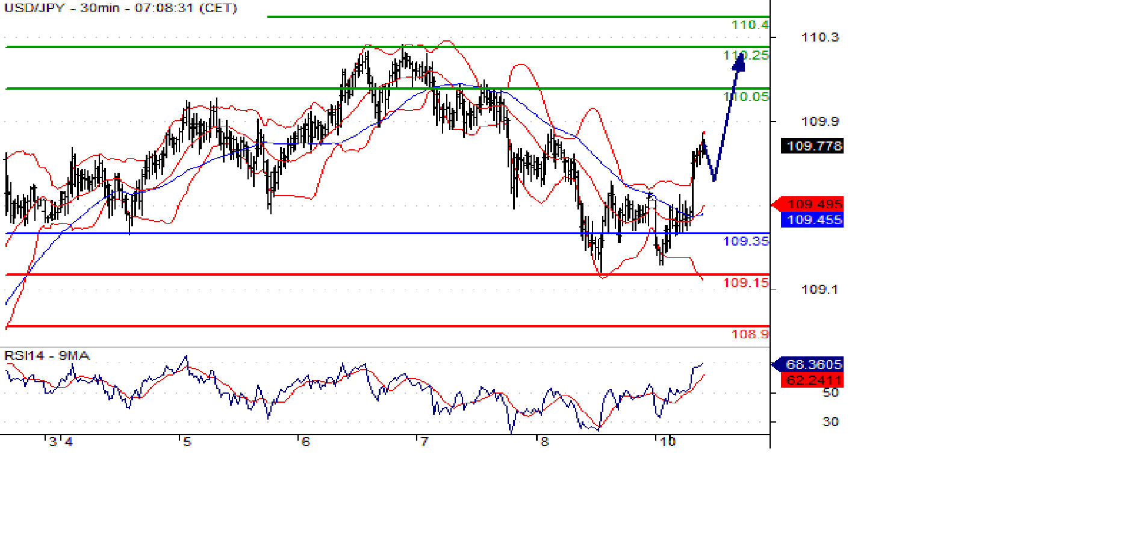The width and height of the screenshot is (1129, 549).
Task: Click the RSI value tag 68.3605
Action: (x=807, y=364)
